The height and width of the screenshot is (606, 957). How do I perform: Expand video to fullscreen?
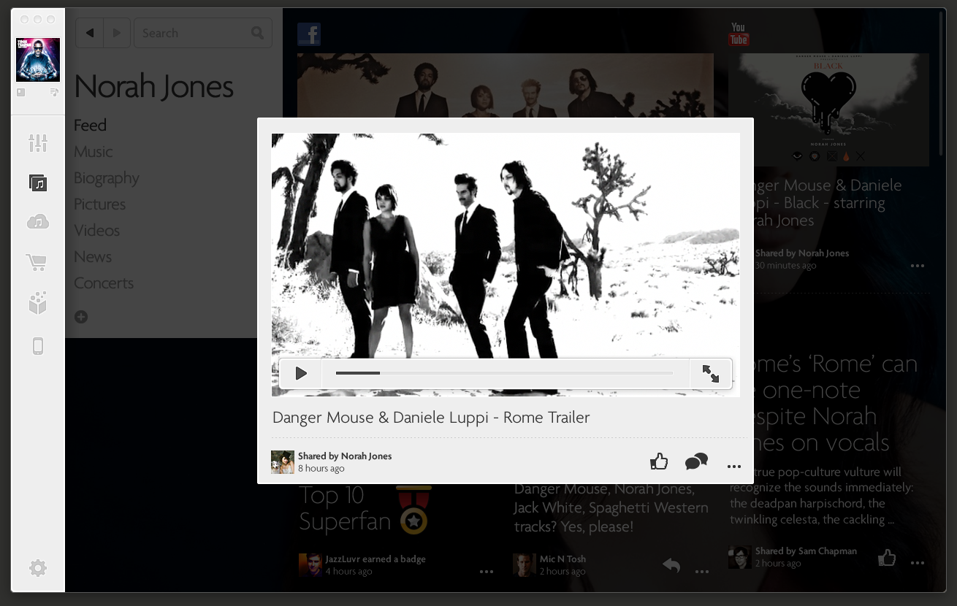coord(711,374)
